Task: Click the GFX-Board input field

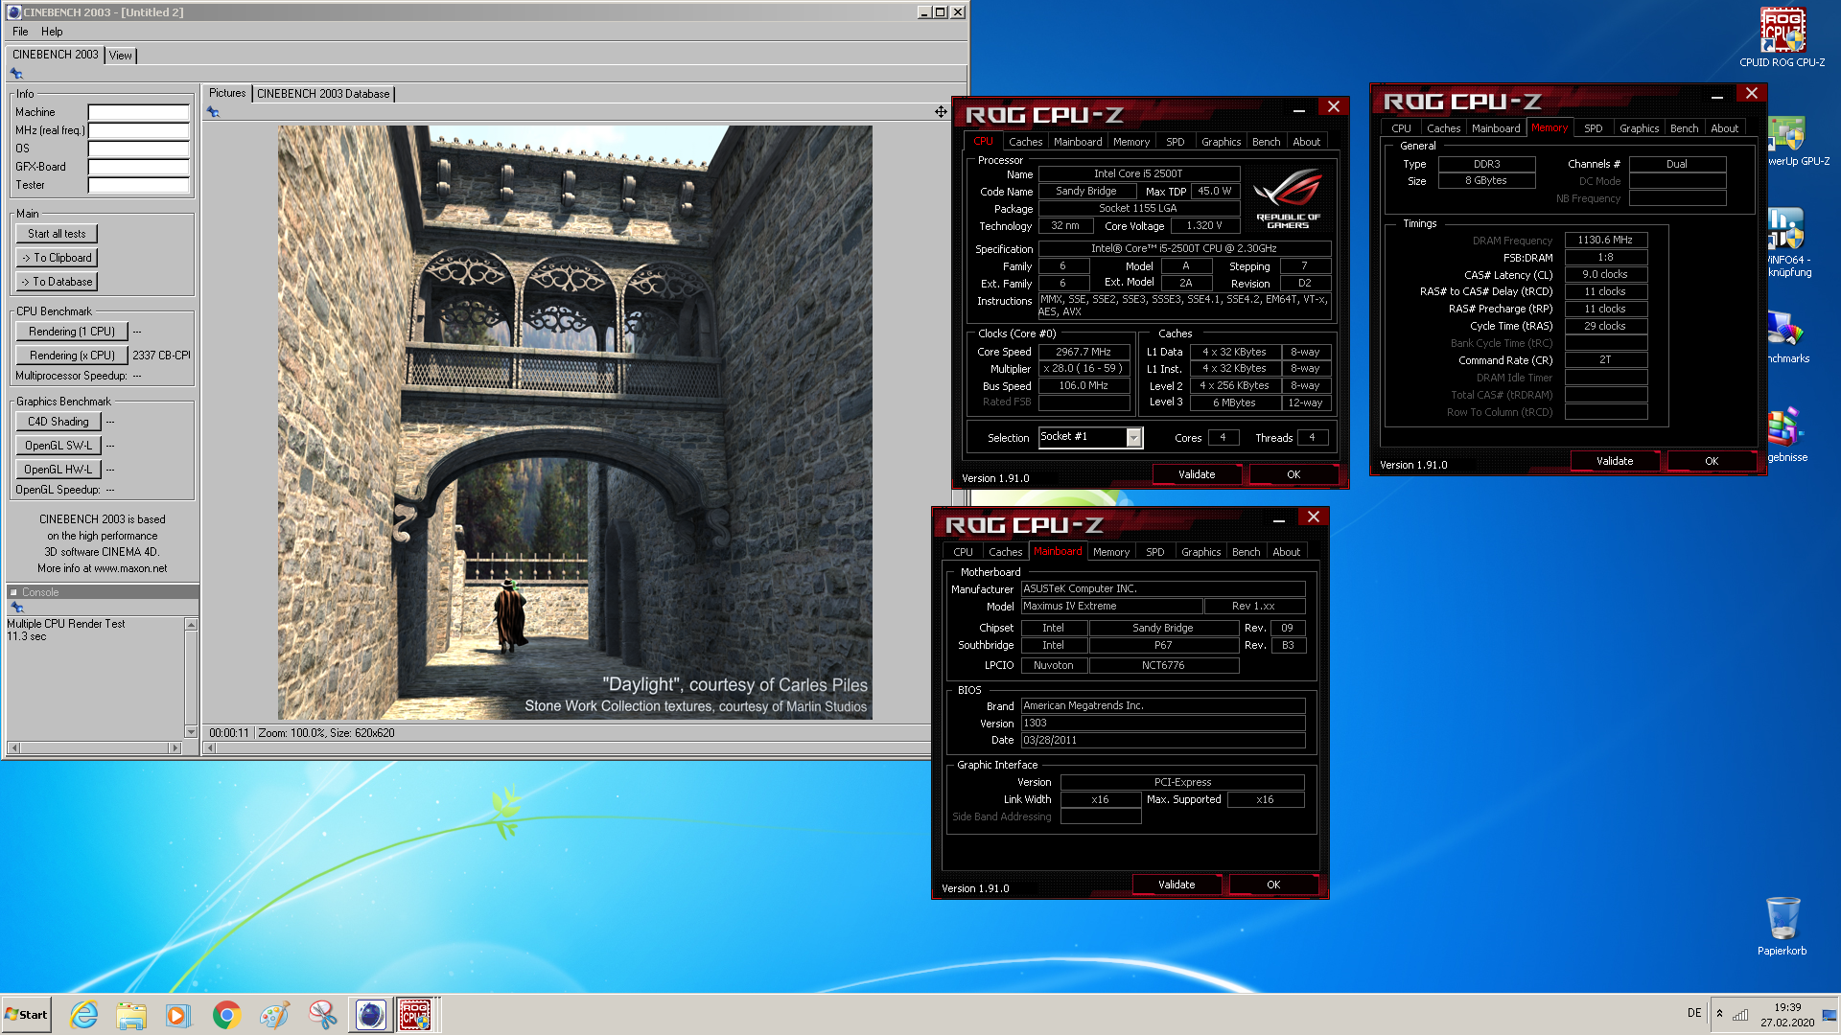Action: pyautogui.click(x=138, y=167)
